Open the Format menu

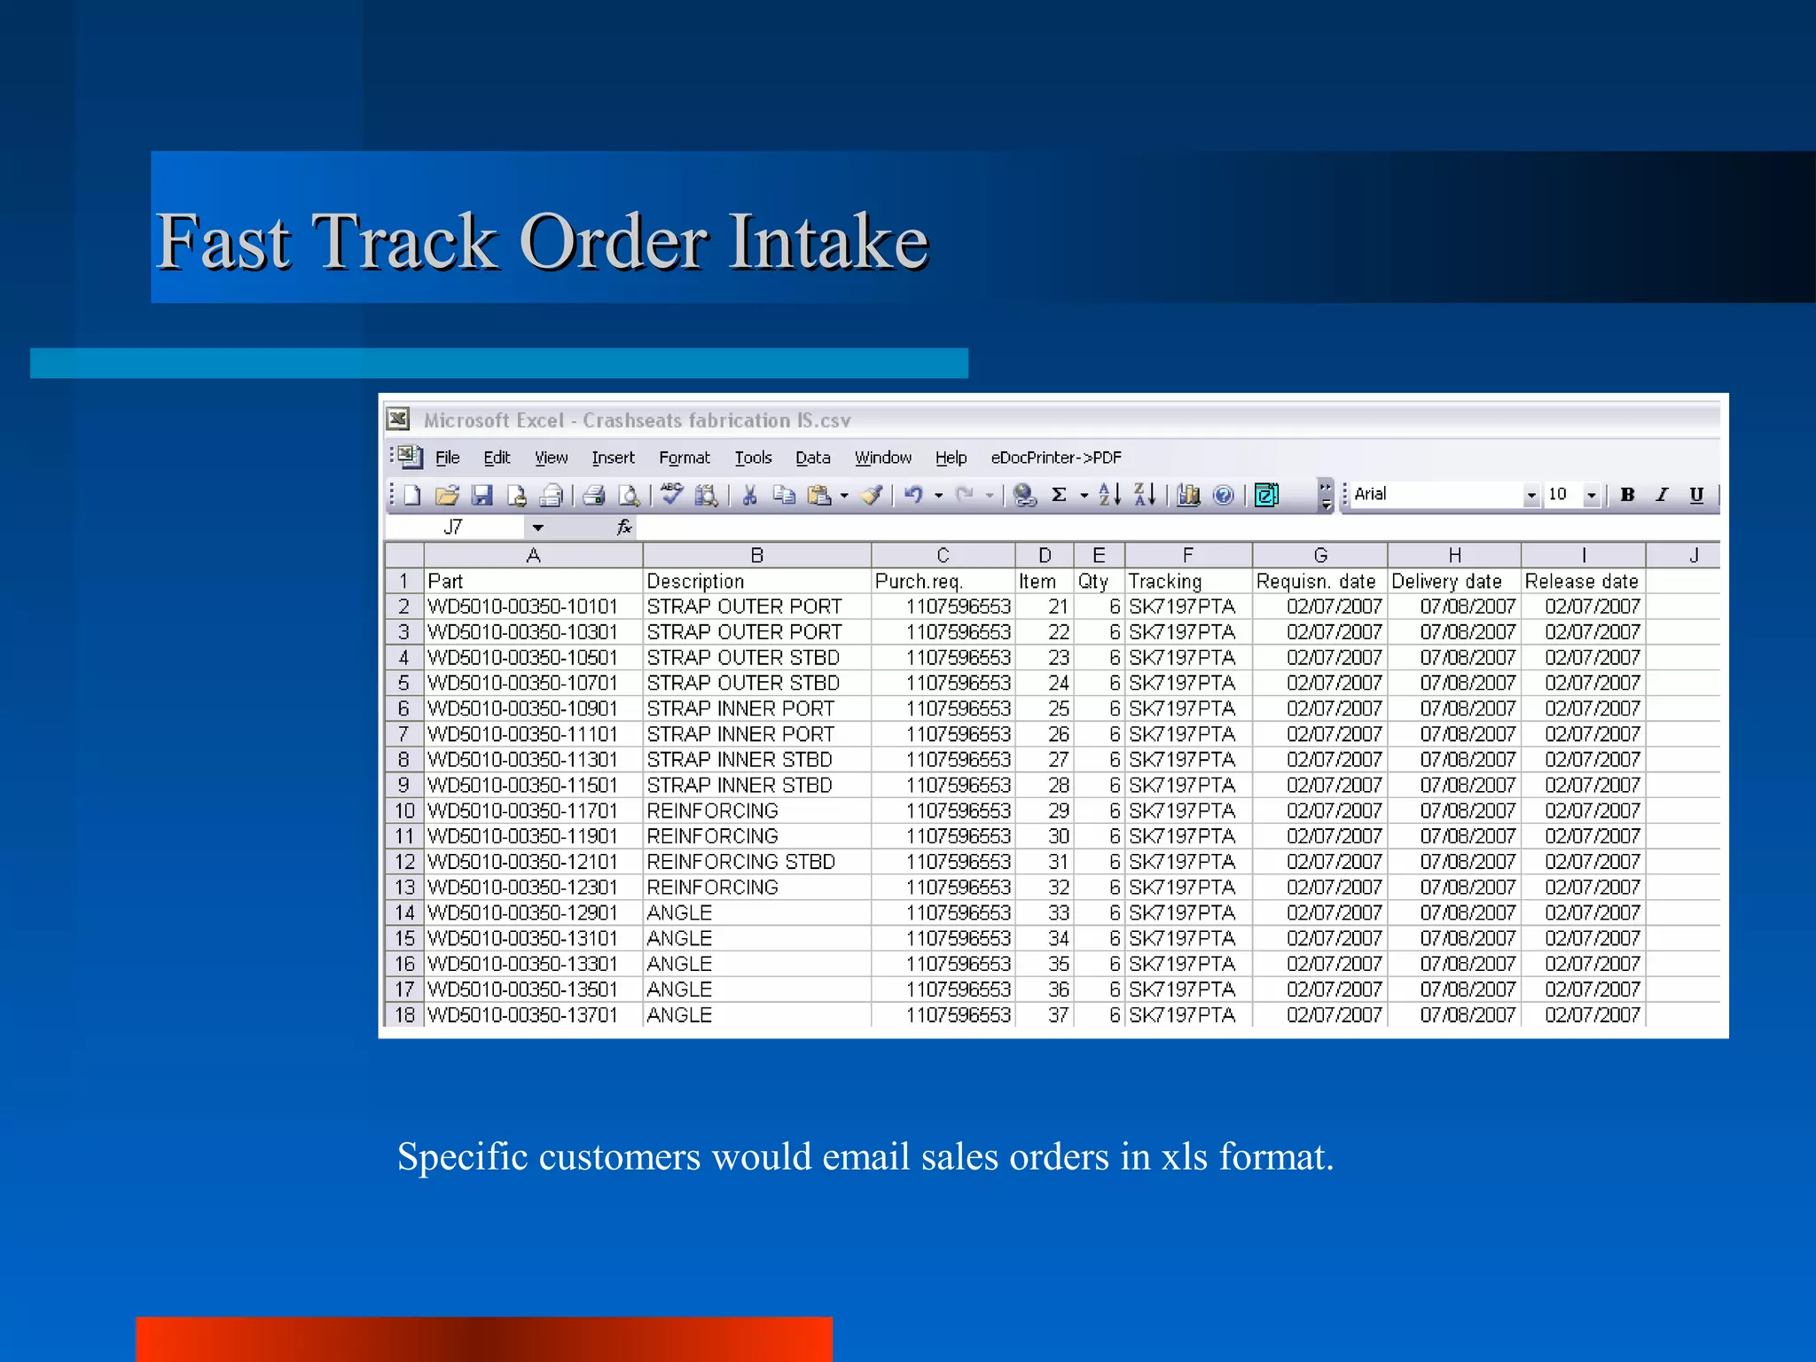pyautogui.click(x=685, y=458)
